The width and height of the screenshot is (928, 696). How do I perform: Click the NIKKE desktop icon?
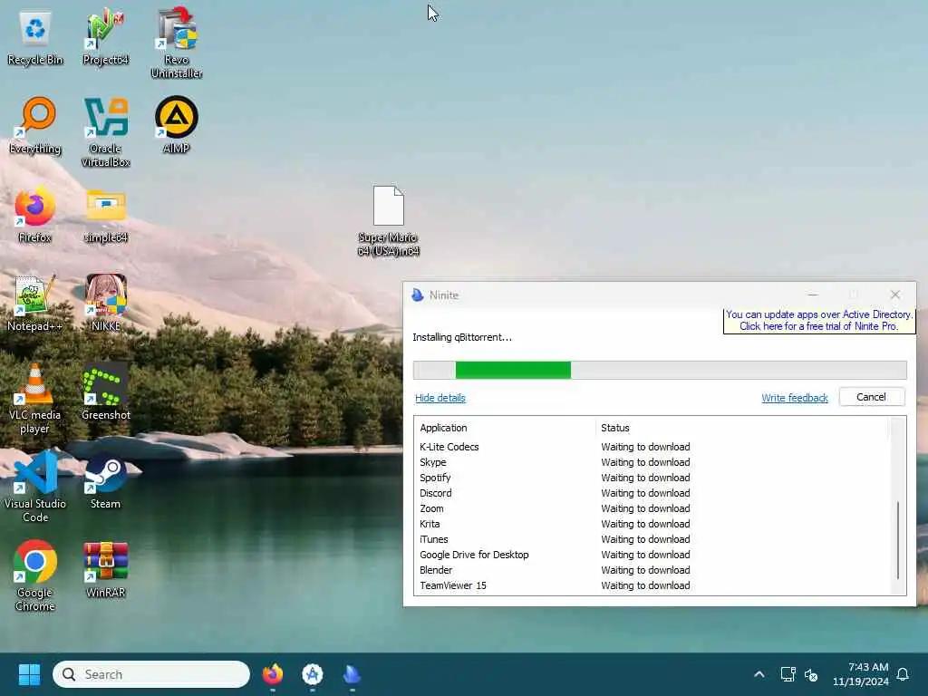(105, 303)
